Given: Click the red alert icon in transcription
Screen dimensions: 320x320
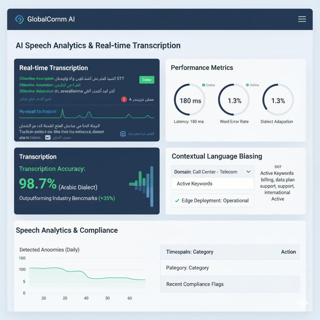Looking at the screenshot, I should tap(124, 99).
